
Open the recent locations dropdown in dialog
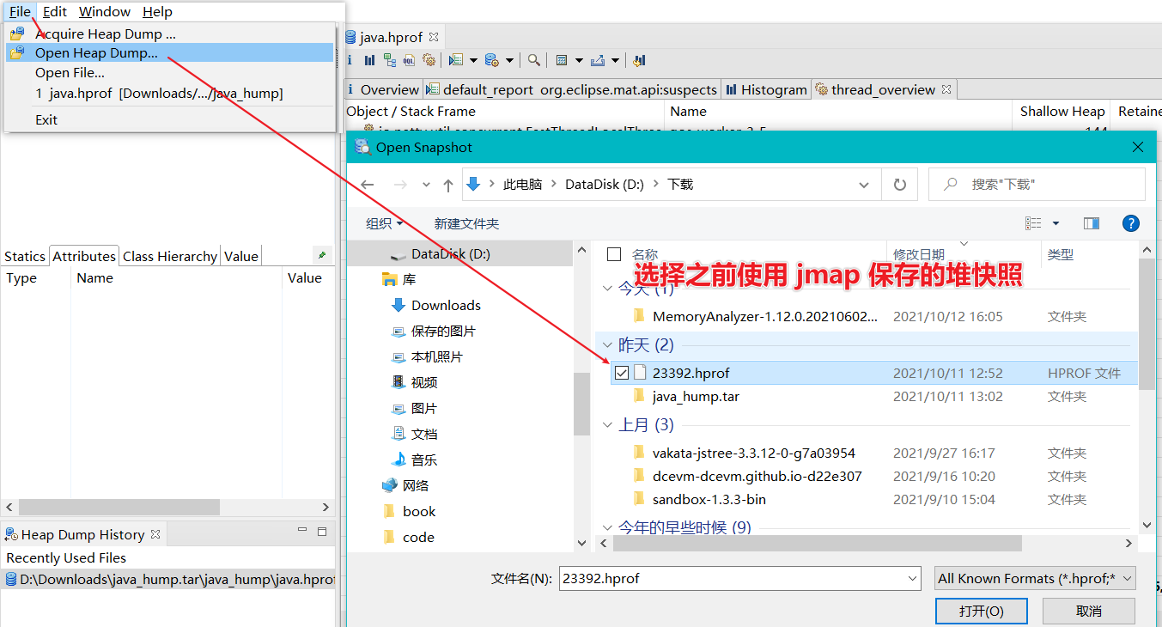(x=426, y=185)
